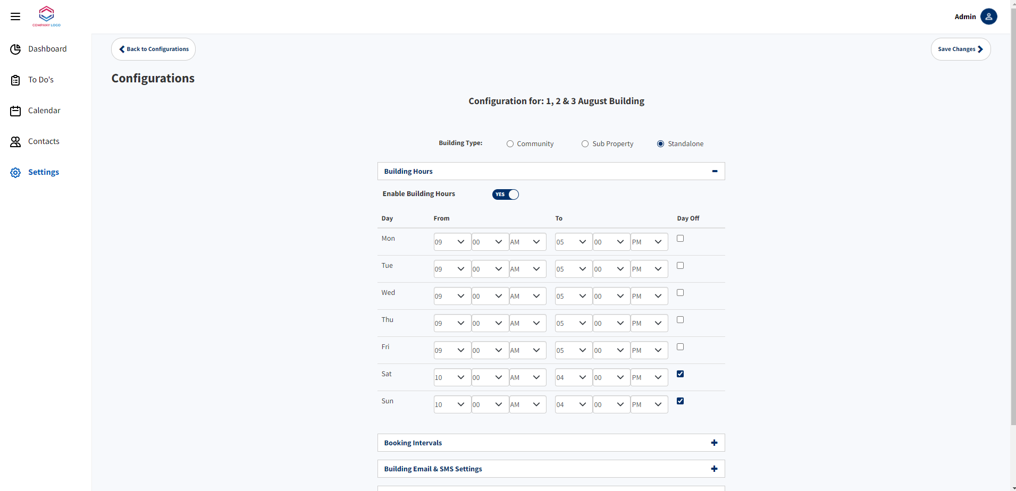Click the Calendar sidebar icon
The image size is (1016, 491).
click(15, 111)
